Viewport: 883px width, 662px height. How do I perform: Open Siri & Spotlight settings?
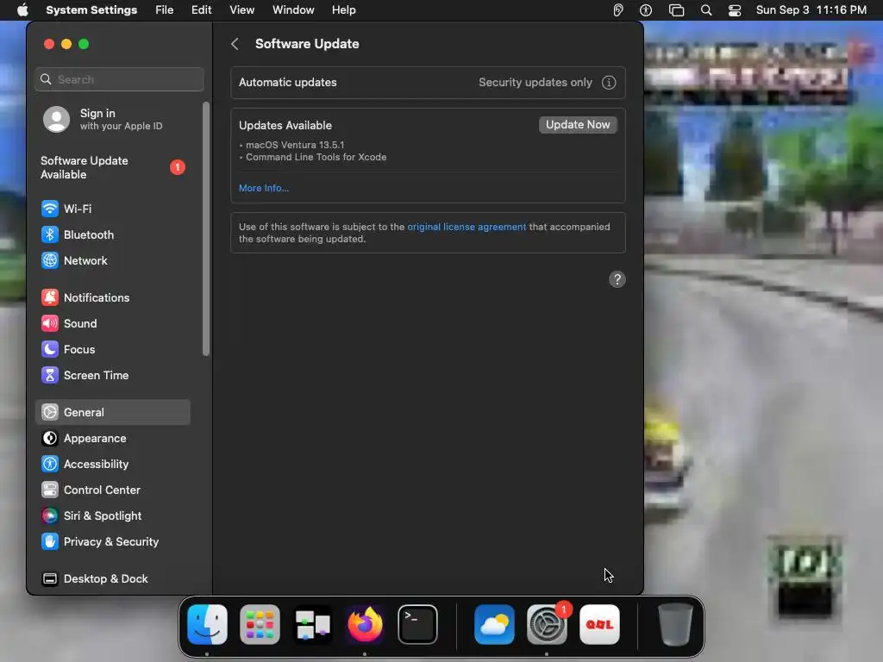tap(113, 516)
